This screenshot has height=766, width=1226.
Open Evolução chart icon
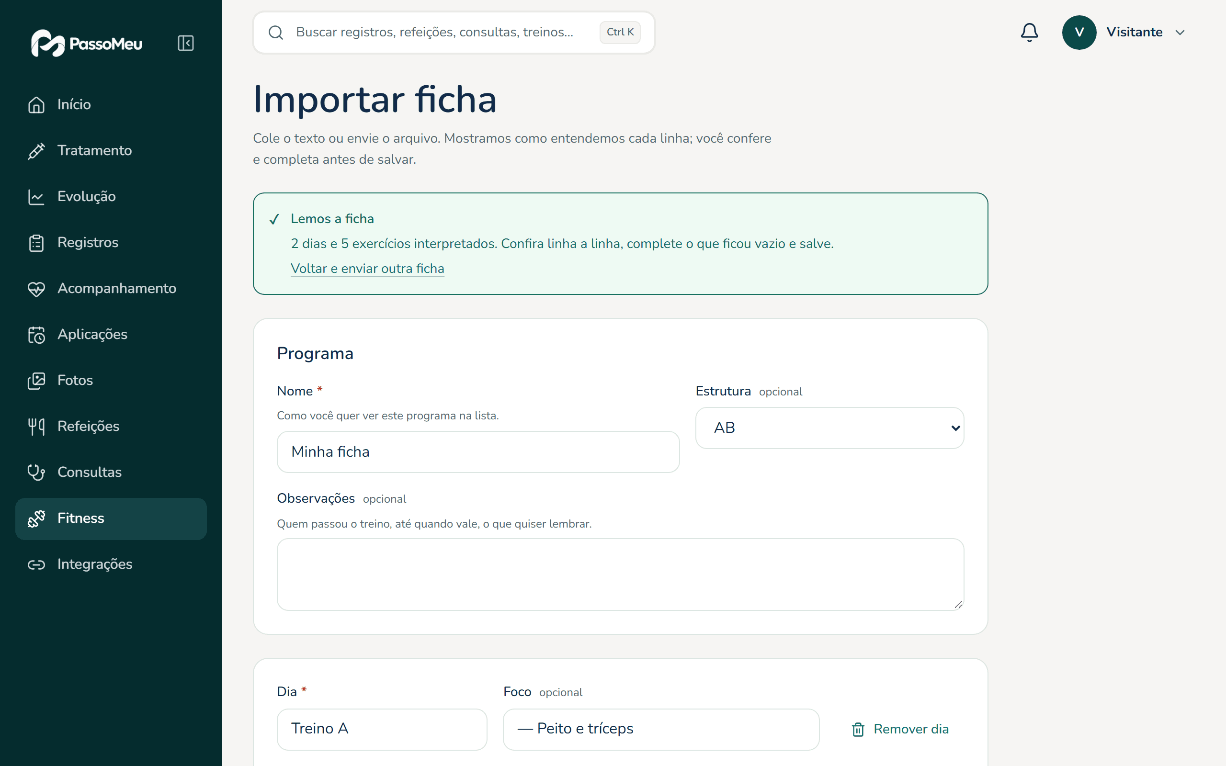pyautogui.click(x=36, y=197)
